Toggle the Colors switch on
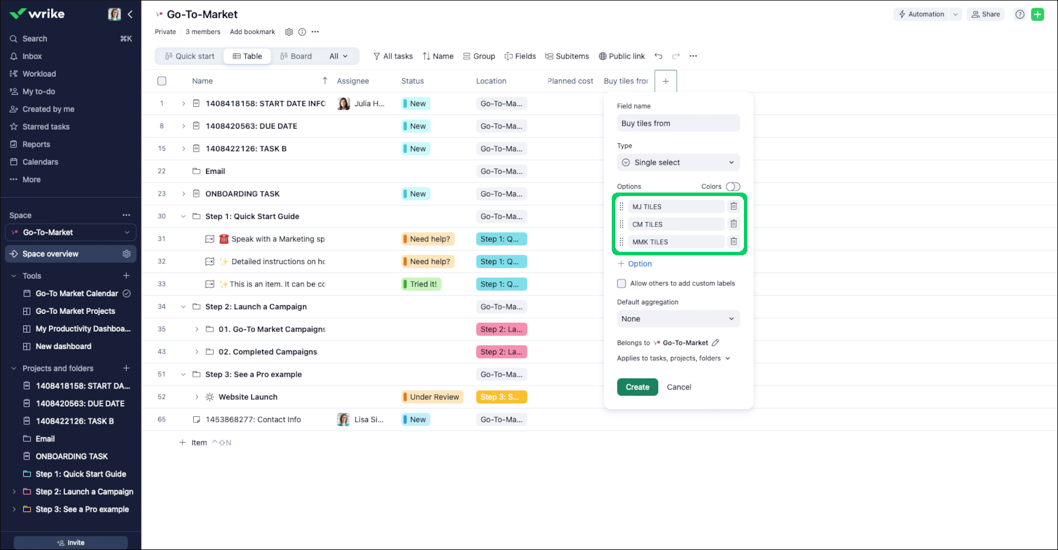The height and width of the screenshot is (550, 1058). pyautogui.click(x=732, y=187)
